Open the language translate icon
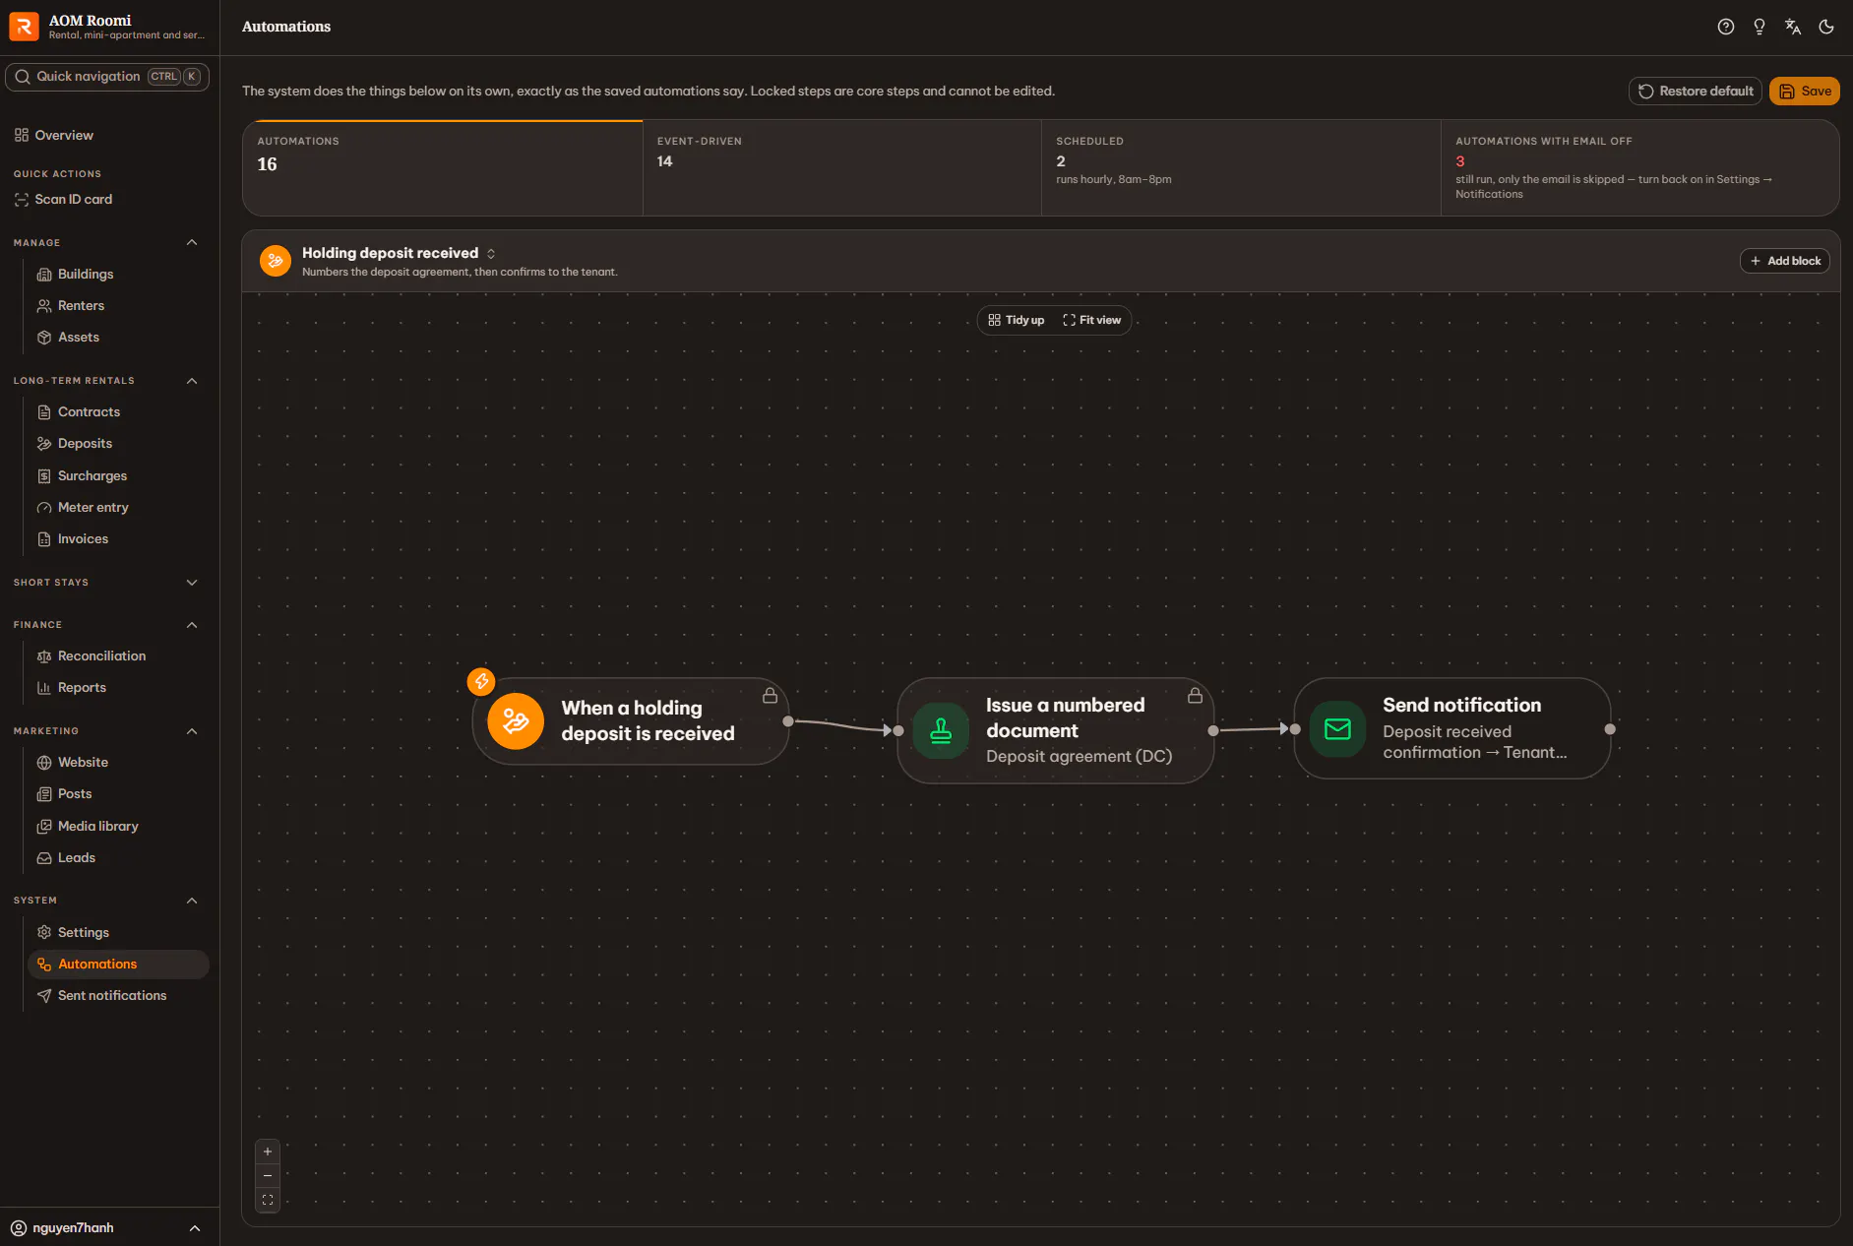Viewport: 1853px width, 1246px height. (1792, 27)
